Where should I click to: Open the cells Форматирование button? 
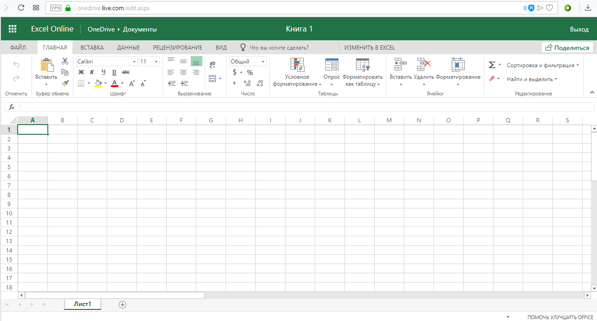pyautogui.click(x=458, y=72)
